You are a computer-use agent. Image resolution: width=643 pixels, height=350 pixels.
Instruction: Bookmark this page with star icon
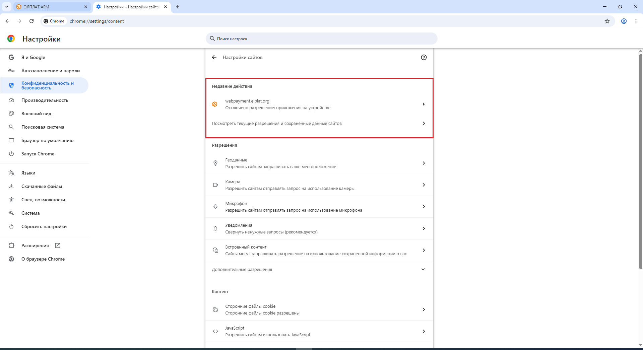(x=607, y=21)
